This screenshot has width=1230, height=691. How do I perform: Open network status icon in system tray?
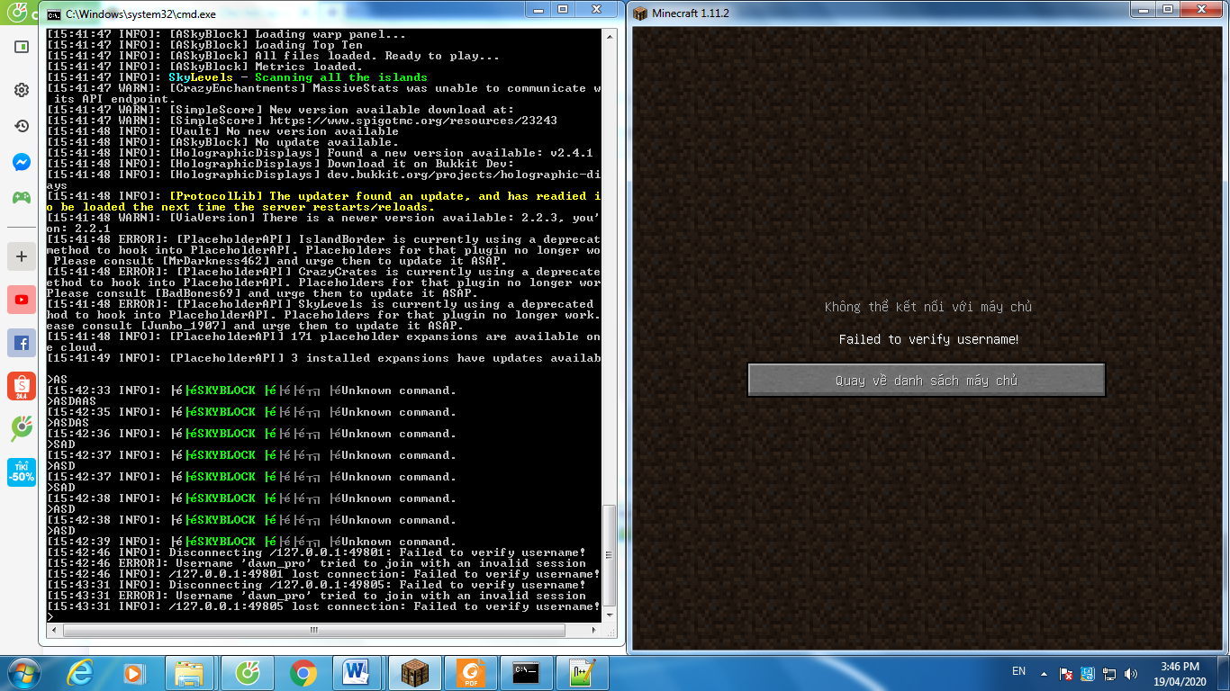pyautogui.click(x=1109, y=673)
